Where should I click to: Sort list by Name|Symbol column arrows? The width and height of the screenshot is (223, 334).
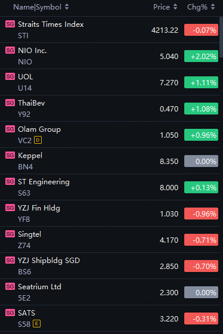[67, 7]
